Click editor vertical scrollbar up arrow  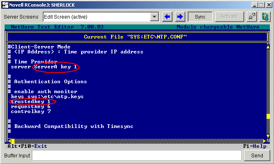[x=268, y=47]
